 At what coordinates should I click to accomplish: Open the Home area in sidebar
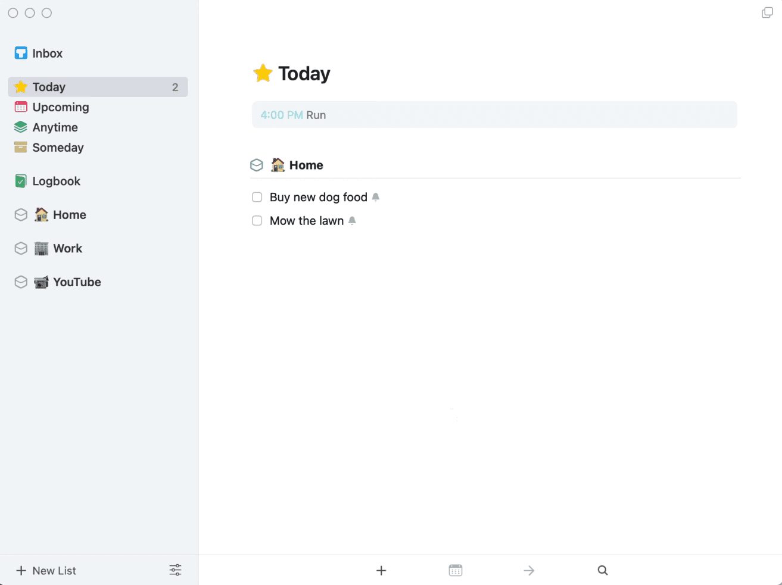[69, 215]
